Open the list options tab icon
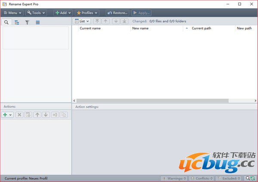The width and height of the screenshot is (258, 182). 38,22
